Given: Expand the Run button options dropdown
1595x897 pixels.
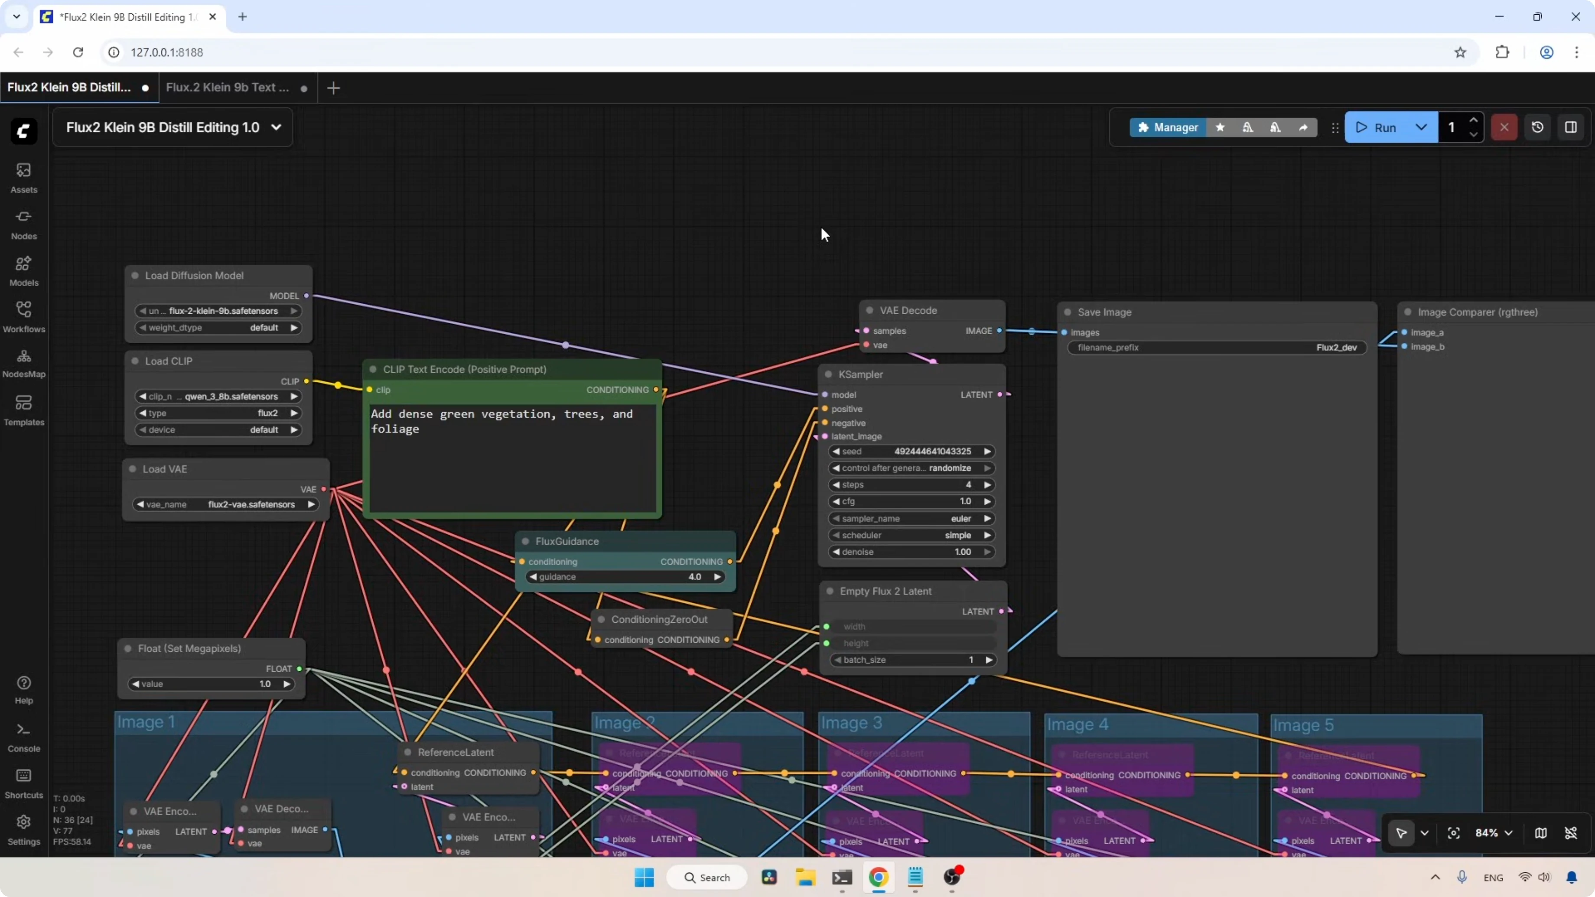Looking at the screenshot, I should 1421,127.
